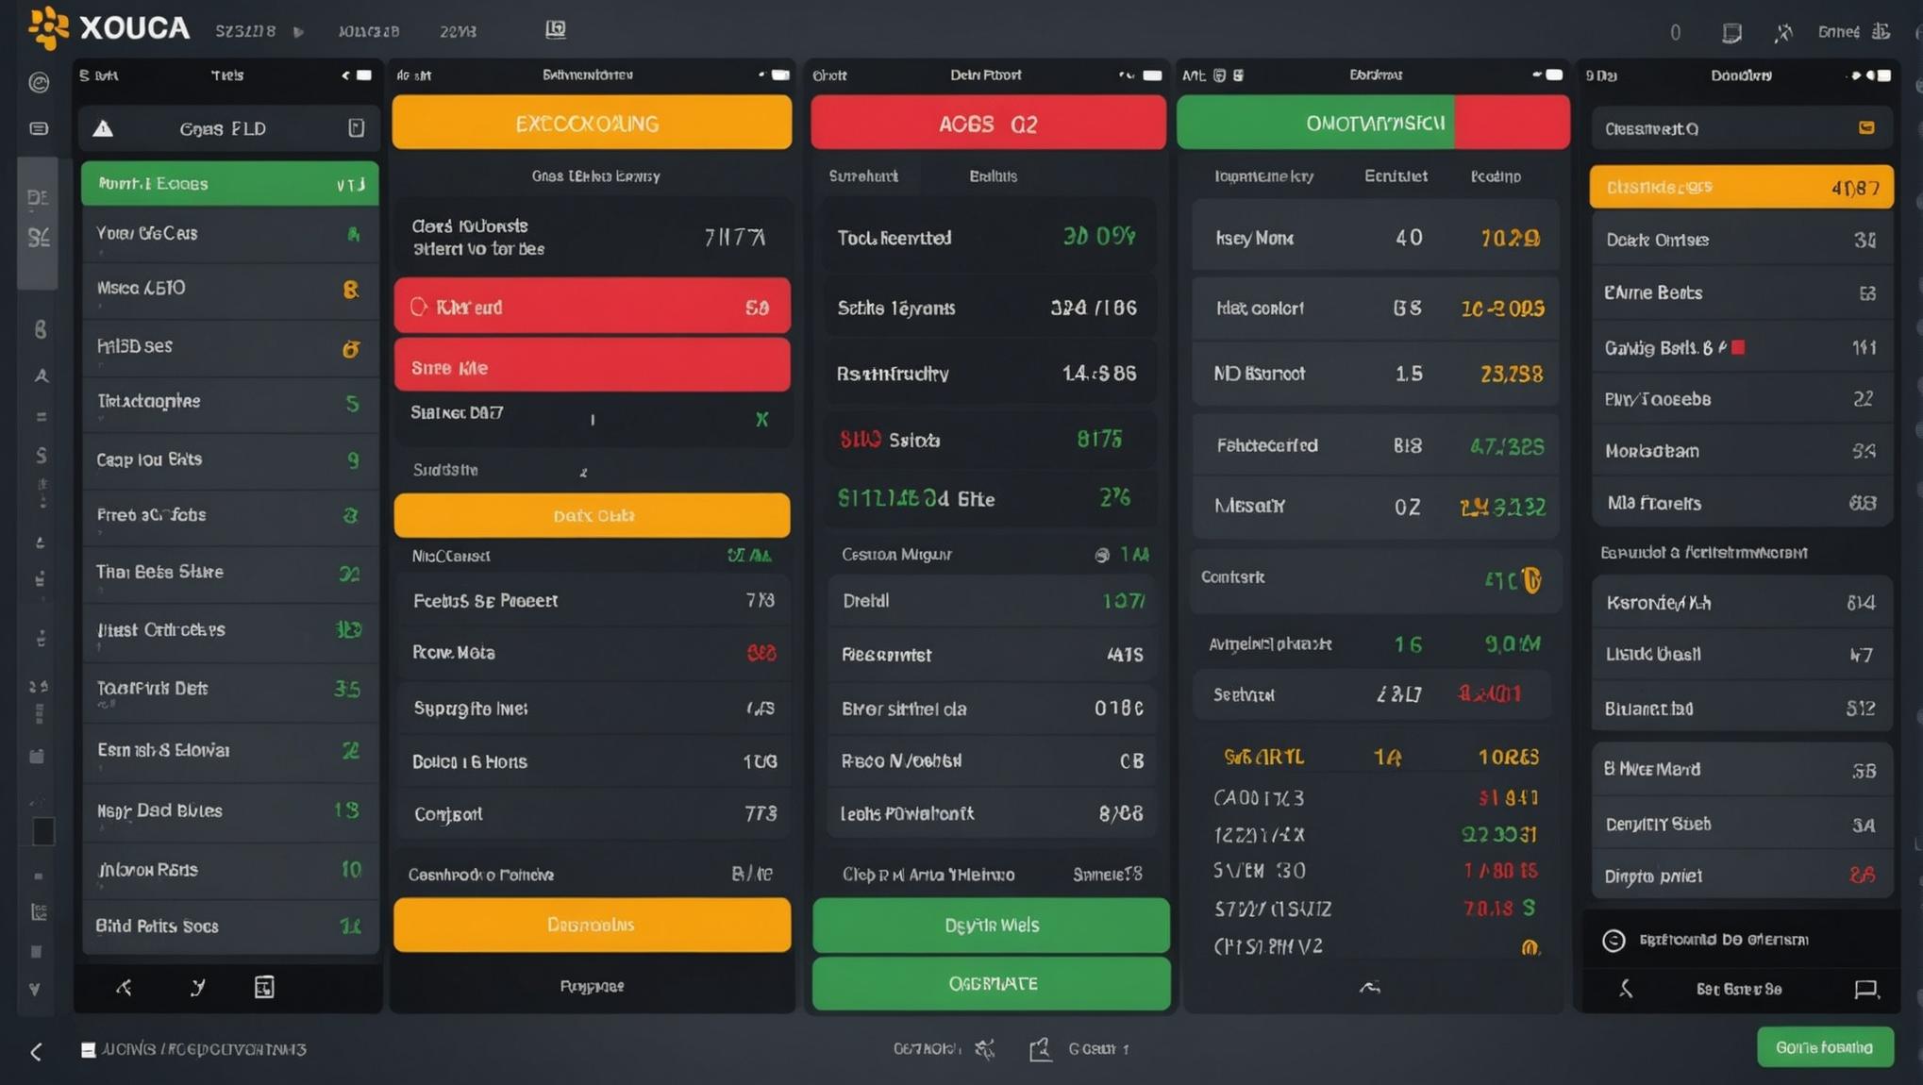Click orange icon in Cleasmret Q header
This screenshot has height=1085, width=1923.
[x=1866, y=127]
